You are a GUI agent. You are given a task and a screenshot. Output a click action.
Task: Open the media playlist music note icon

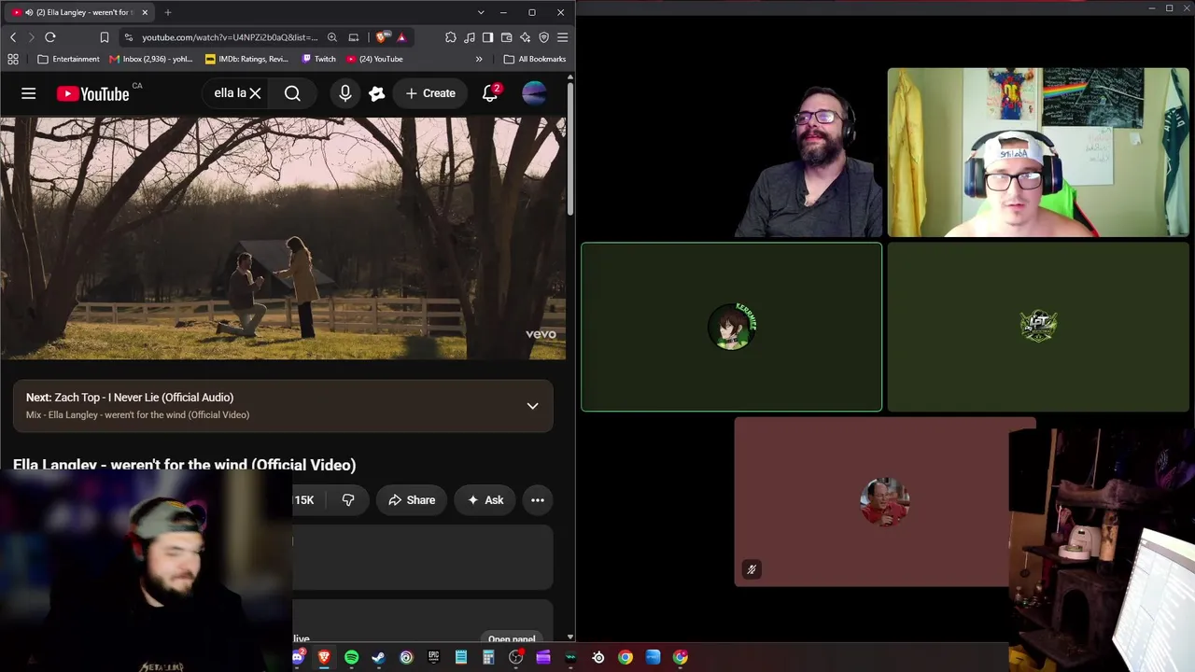point(470,37)
